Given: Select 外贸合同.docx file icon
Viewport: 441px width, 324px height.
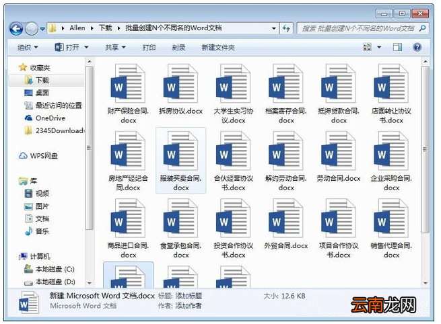Looking at the screenshot, I should (285, 218).
